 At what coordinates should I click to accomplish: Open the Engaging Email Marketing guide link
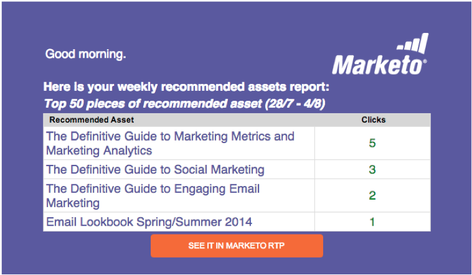click(153, 195)
